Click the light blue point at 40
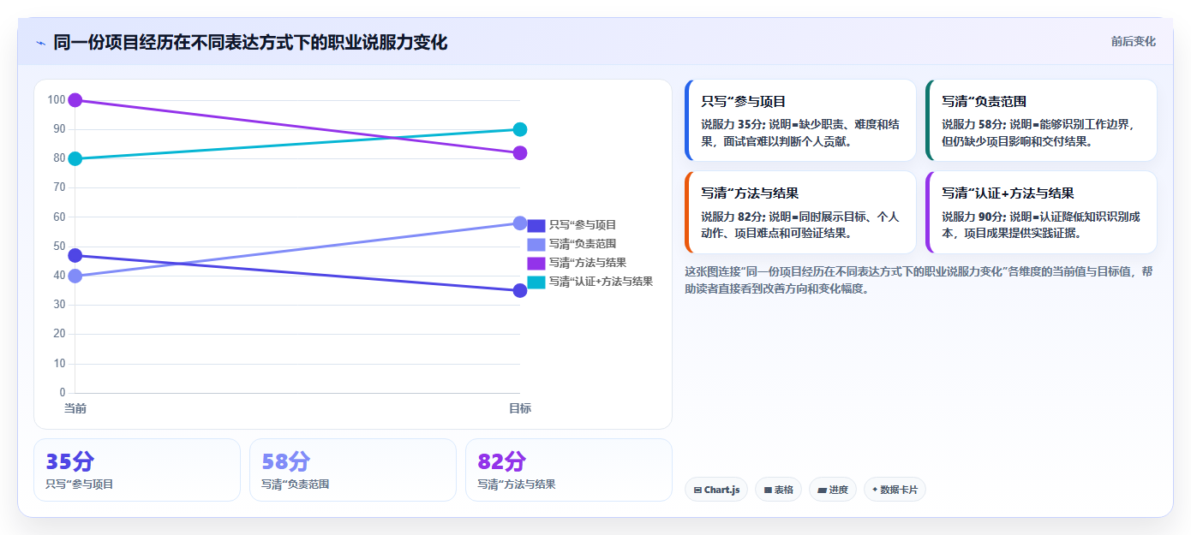 (x=75, y=276)
